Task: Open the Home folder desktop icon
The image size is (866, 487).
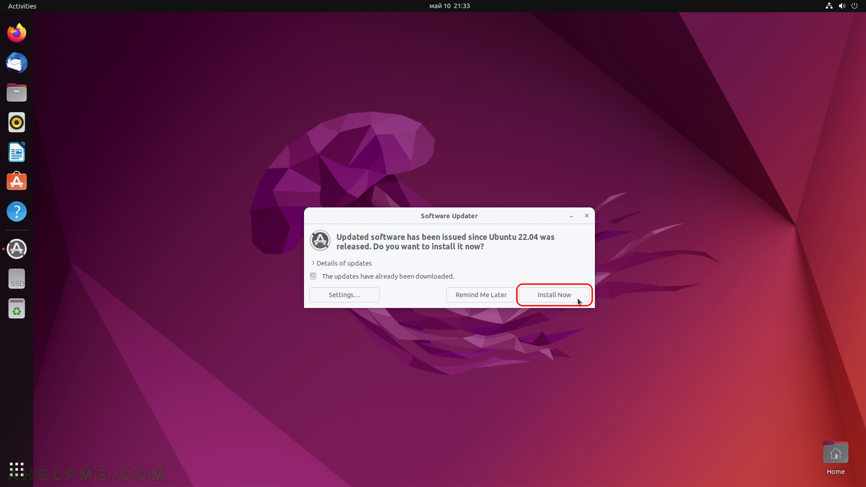Action: [x=835, y=457]
